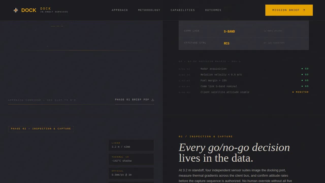Click the IN-ORBIT SERVICES tagline
The height and width of the screenshot is (183, 325).
click(x=54, y=12)
